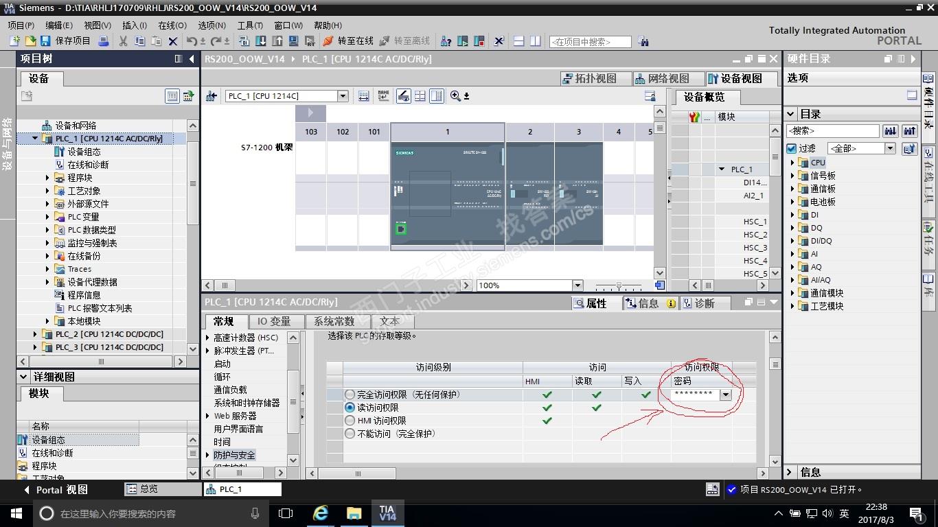Click the search field in hardware catalog
938x527 pixels.
(x=832, y=130)
